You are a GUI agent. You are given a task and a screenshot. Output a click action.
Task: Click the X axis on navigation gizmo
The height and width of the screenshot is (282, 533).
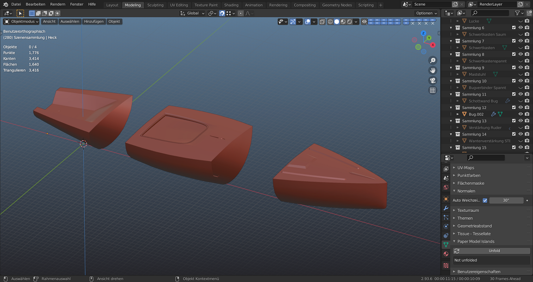click(x=433, y=45)
